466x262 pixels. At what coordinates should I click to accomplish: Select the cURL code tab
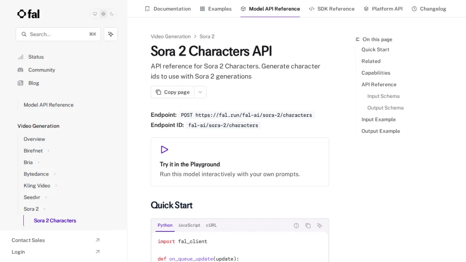click(x=211, y=225)
